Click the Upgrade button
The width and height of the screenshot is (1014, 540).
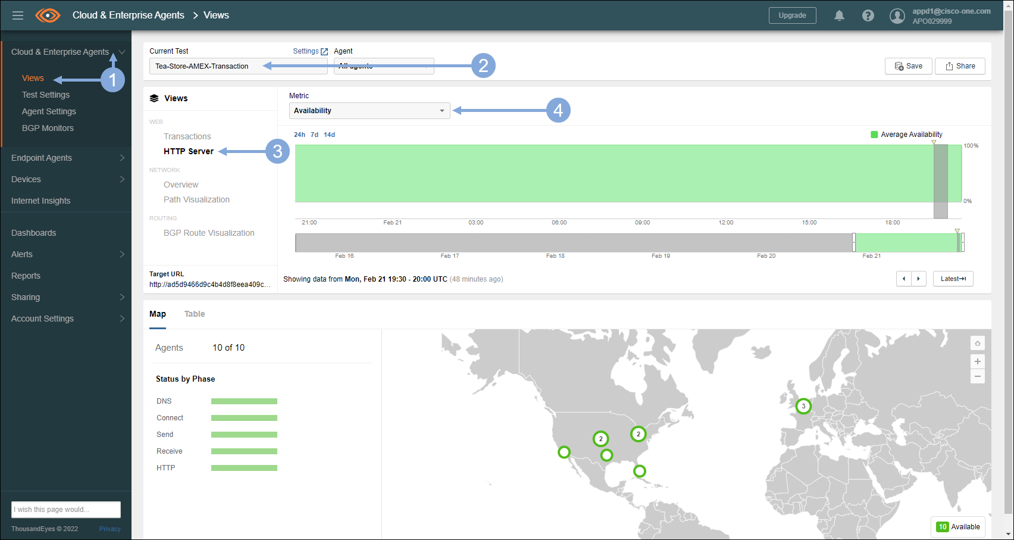pos(792,15)
